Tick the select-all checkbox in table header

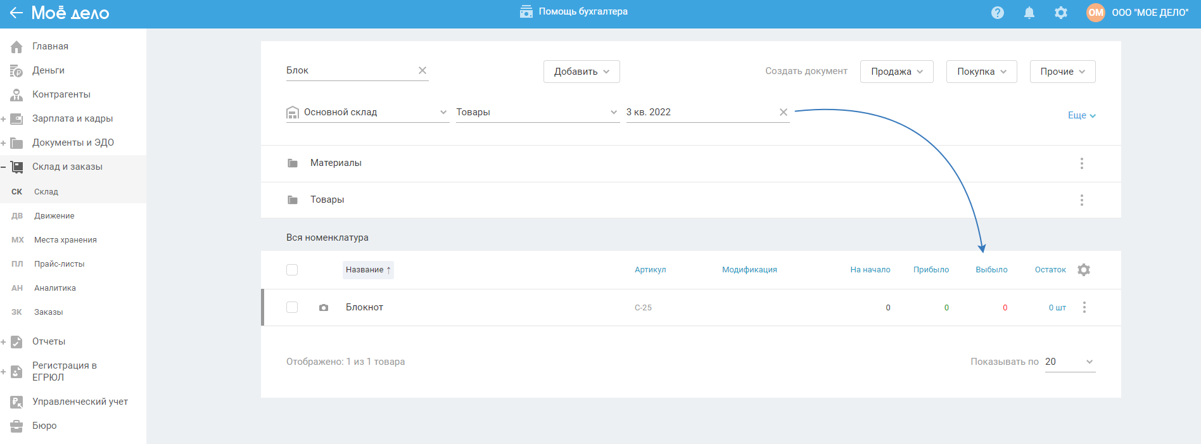pyautogui.click(x=292, y=270)
